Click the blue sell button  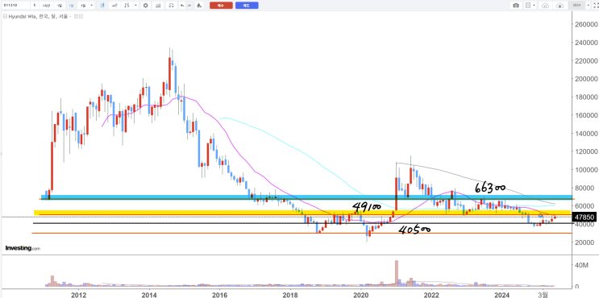[247, 6]
